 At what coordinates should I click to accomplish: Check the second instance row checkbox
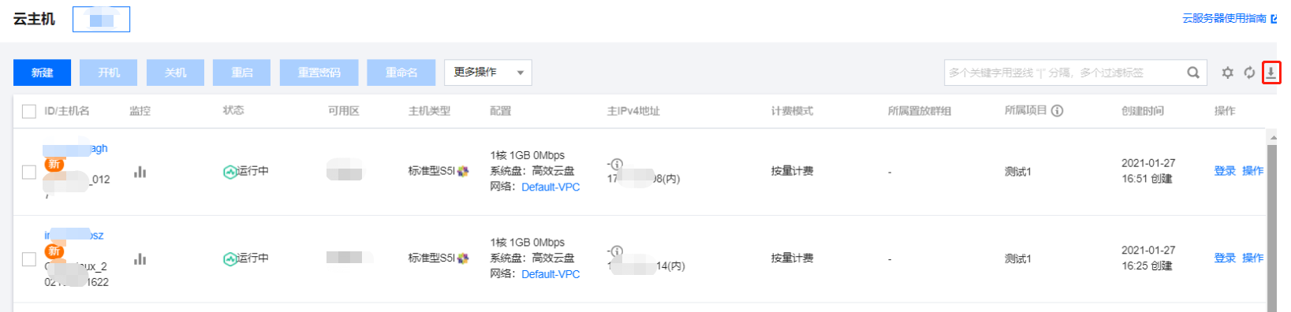(29, 258)
